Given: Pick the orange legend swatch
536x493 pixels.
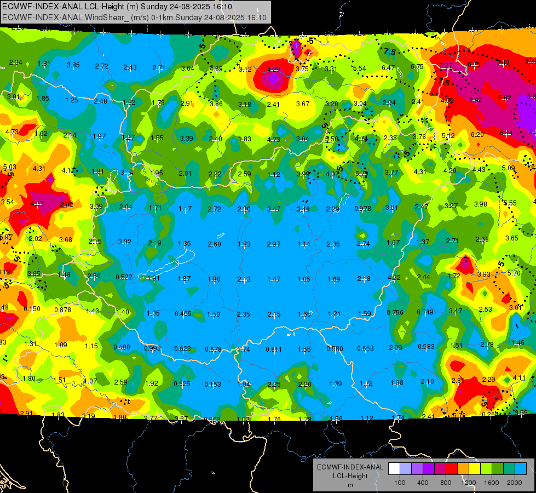Looking at the screenshot, I should tap(463, 468).
